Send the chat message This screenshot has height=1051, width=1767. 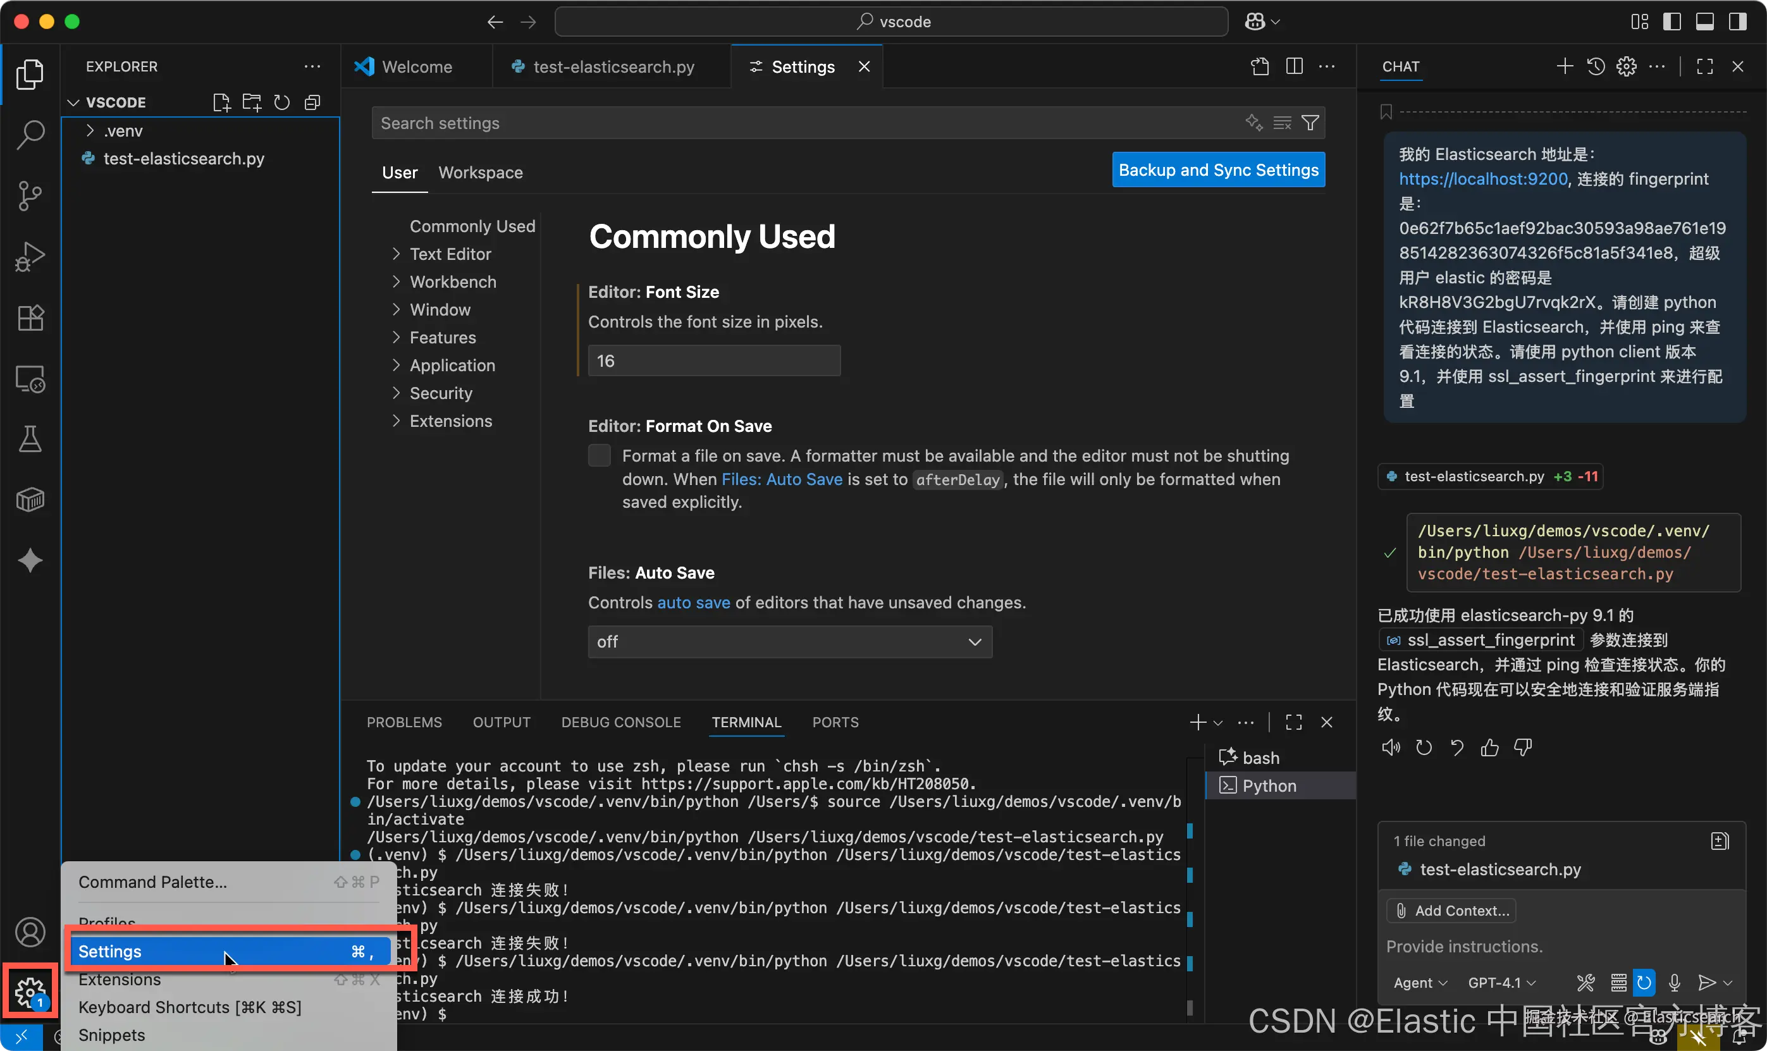1707,983
